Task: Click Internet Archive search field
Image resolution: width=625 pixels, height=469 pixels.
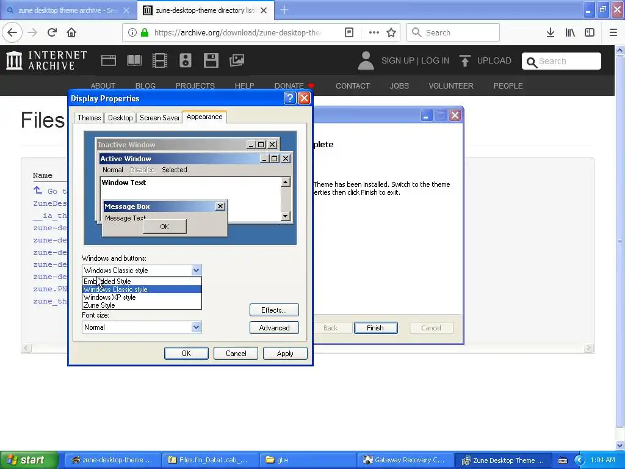Action: (x=562, y=61)
